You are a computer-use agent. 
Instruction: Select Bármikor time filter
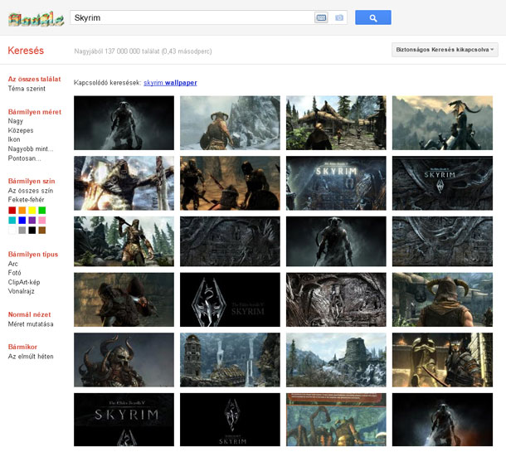[x=22, y=347]
